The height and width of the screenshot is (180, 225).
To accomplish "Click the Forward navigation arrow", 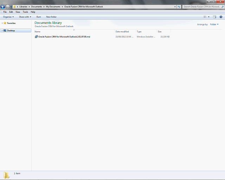I will pos(7,7).
